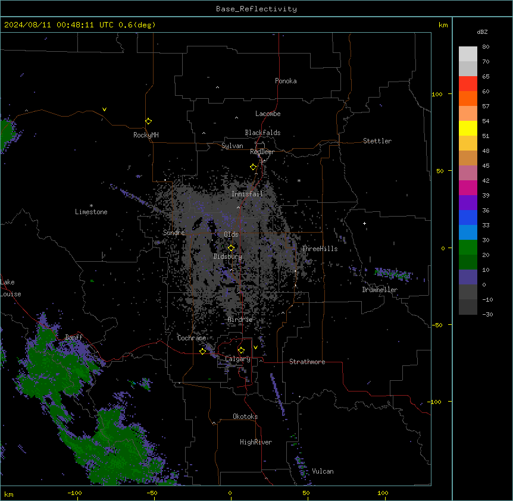Click the Innisfail city label

(247, 194)
